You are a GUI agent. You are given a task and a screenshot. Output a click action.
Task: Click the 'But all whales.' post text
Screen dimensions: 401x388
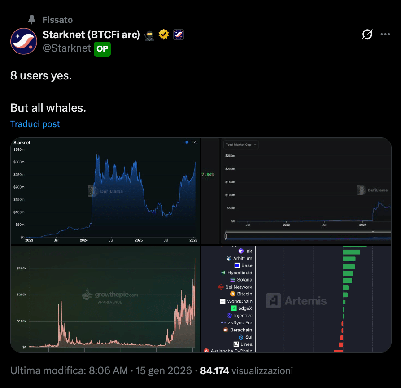coord(48,108)
